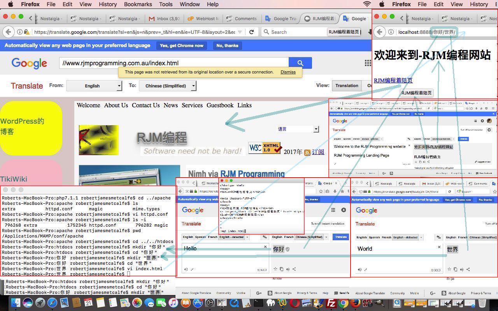Image resolution: width=498 pixels, height=311 pixels.
Task: Open the Trash in the Dock
Action: click(482, 303)
